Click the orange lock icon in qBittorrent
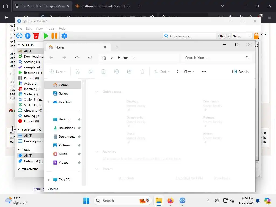This screenshot has width=276, height=207. pos(256,36)
